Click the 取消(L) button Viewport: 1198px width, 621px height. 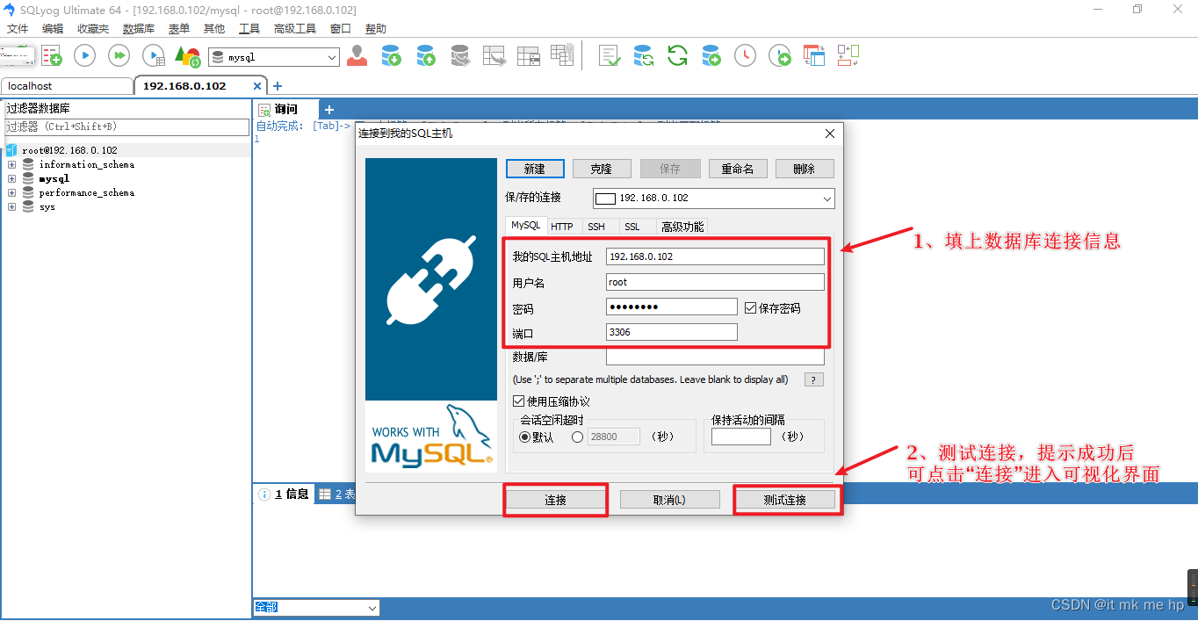coord(669,500)
